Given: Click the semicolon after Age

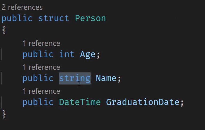Looking at the screenshot, I should (x=98, y=55).
